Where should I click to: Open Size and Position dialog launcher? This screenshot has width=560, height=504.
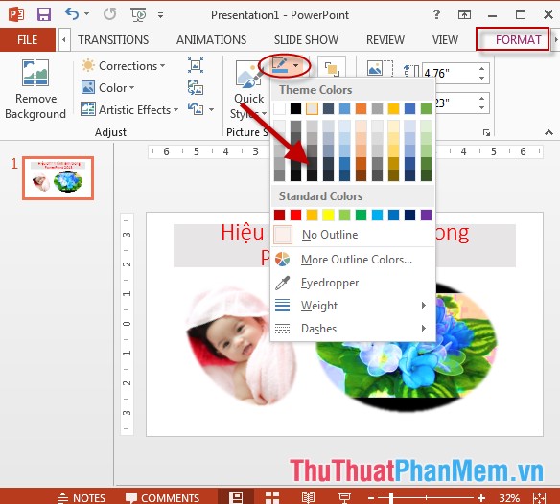(486, 133)
